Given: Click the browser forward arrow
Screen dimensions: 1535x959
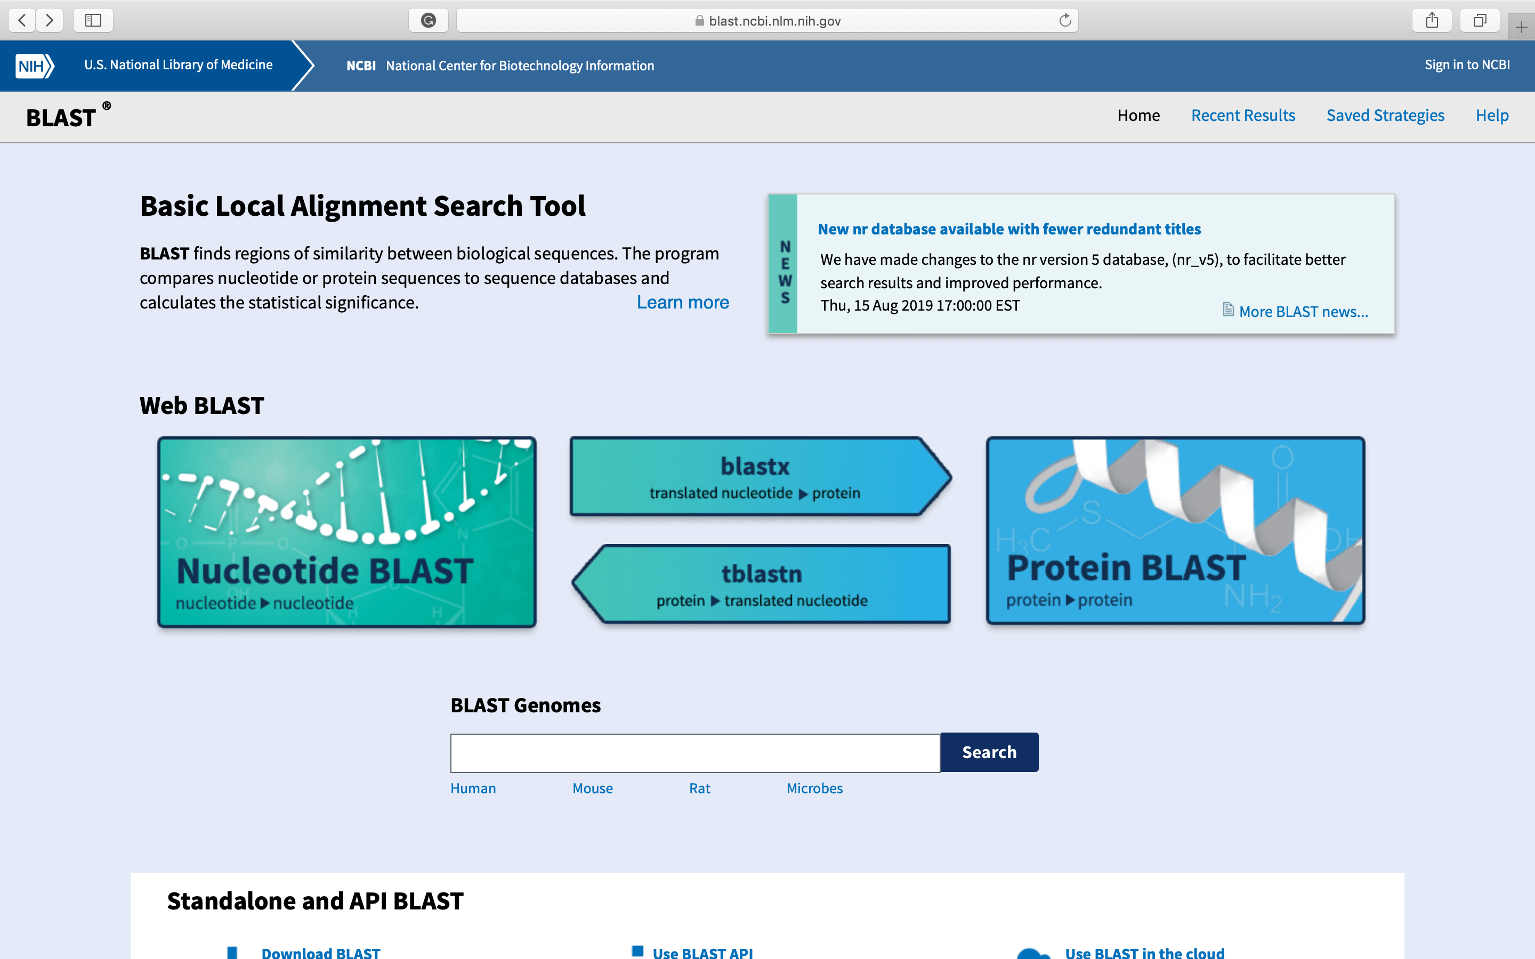Looking at the screenshot, I should tap(50, 20).
